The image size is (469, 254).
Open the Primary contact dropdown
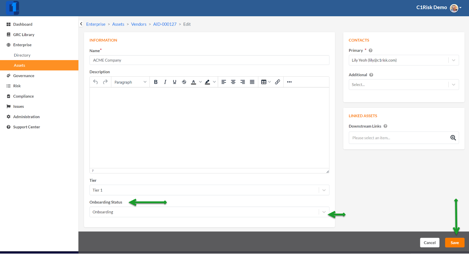404,60
